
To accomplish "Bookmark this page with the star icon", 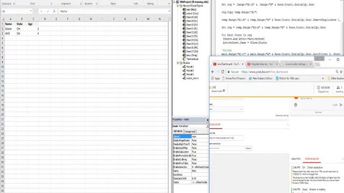I will (x=341, y=71).
